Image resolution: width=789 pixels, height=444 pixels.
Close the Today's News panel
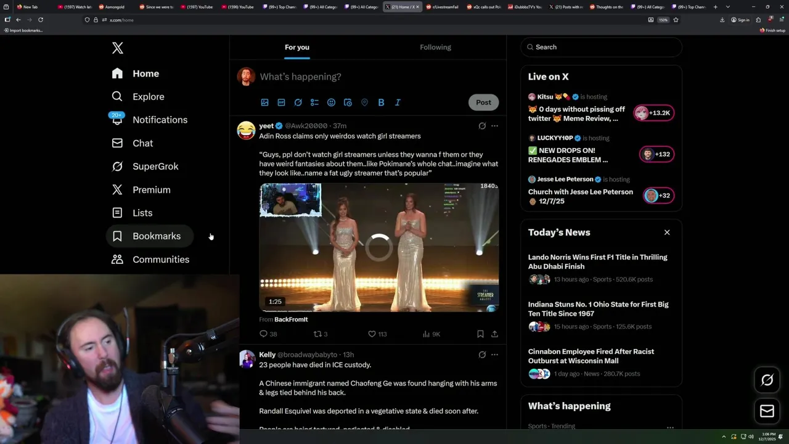tap(667, 232)
